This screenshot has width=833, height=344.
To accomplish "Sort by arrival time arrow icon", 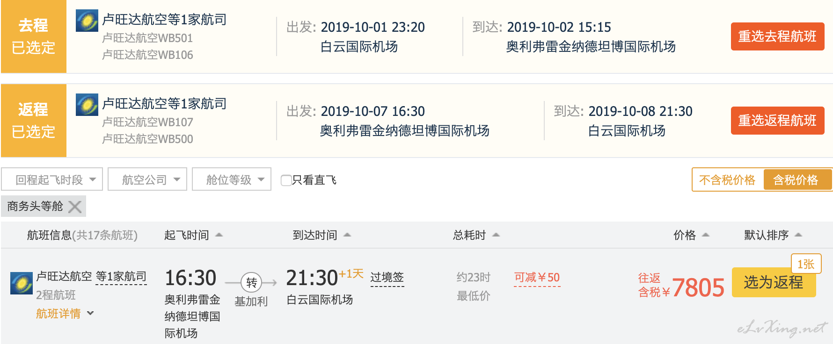I will pos(347,235).
